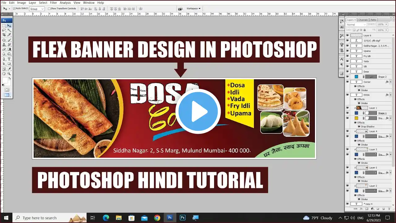Select the Zoom tool

coord(9,74)
